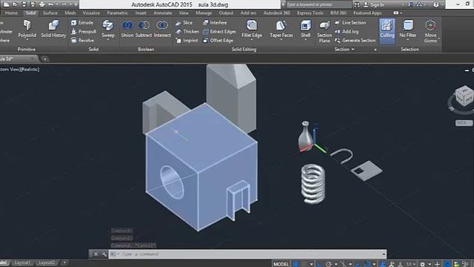Click the Open file icon
Screen dimensions: 474x267
[x=15, y=4]
